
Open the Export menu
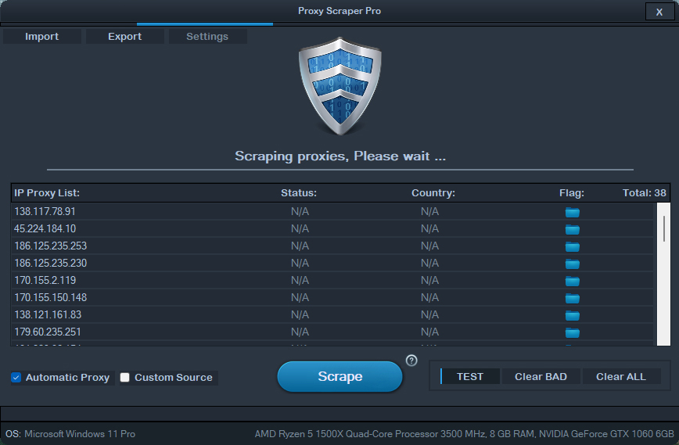pyautogui.click(x=124, y=36)
